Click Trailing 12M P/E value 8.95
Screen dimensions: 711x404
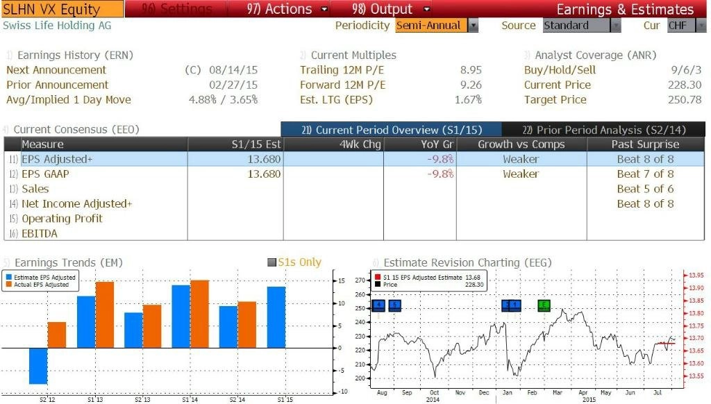[471, 70]
